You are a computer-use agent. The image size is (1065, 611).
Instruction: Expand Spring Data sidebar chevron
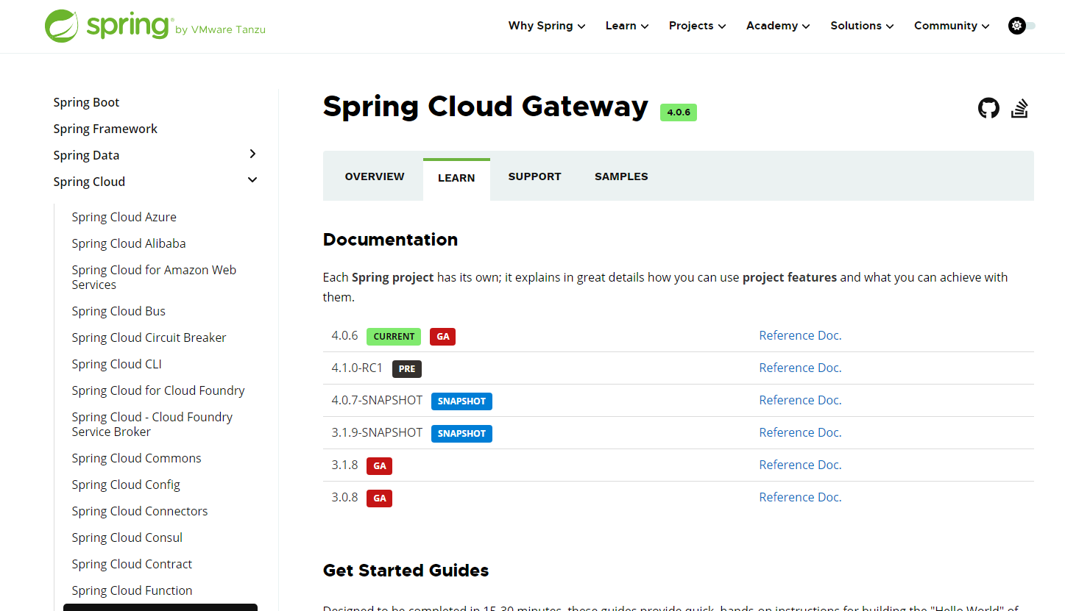point(252,154)
